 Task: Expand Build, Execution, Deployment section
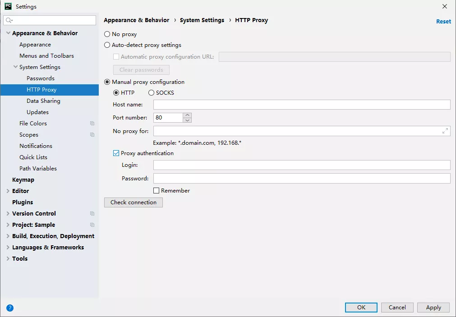(8, 236)
